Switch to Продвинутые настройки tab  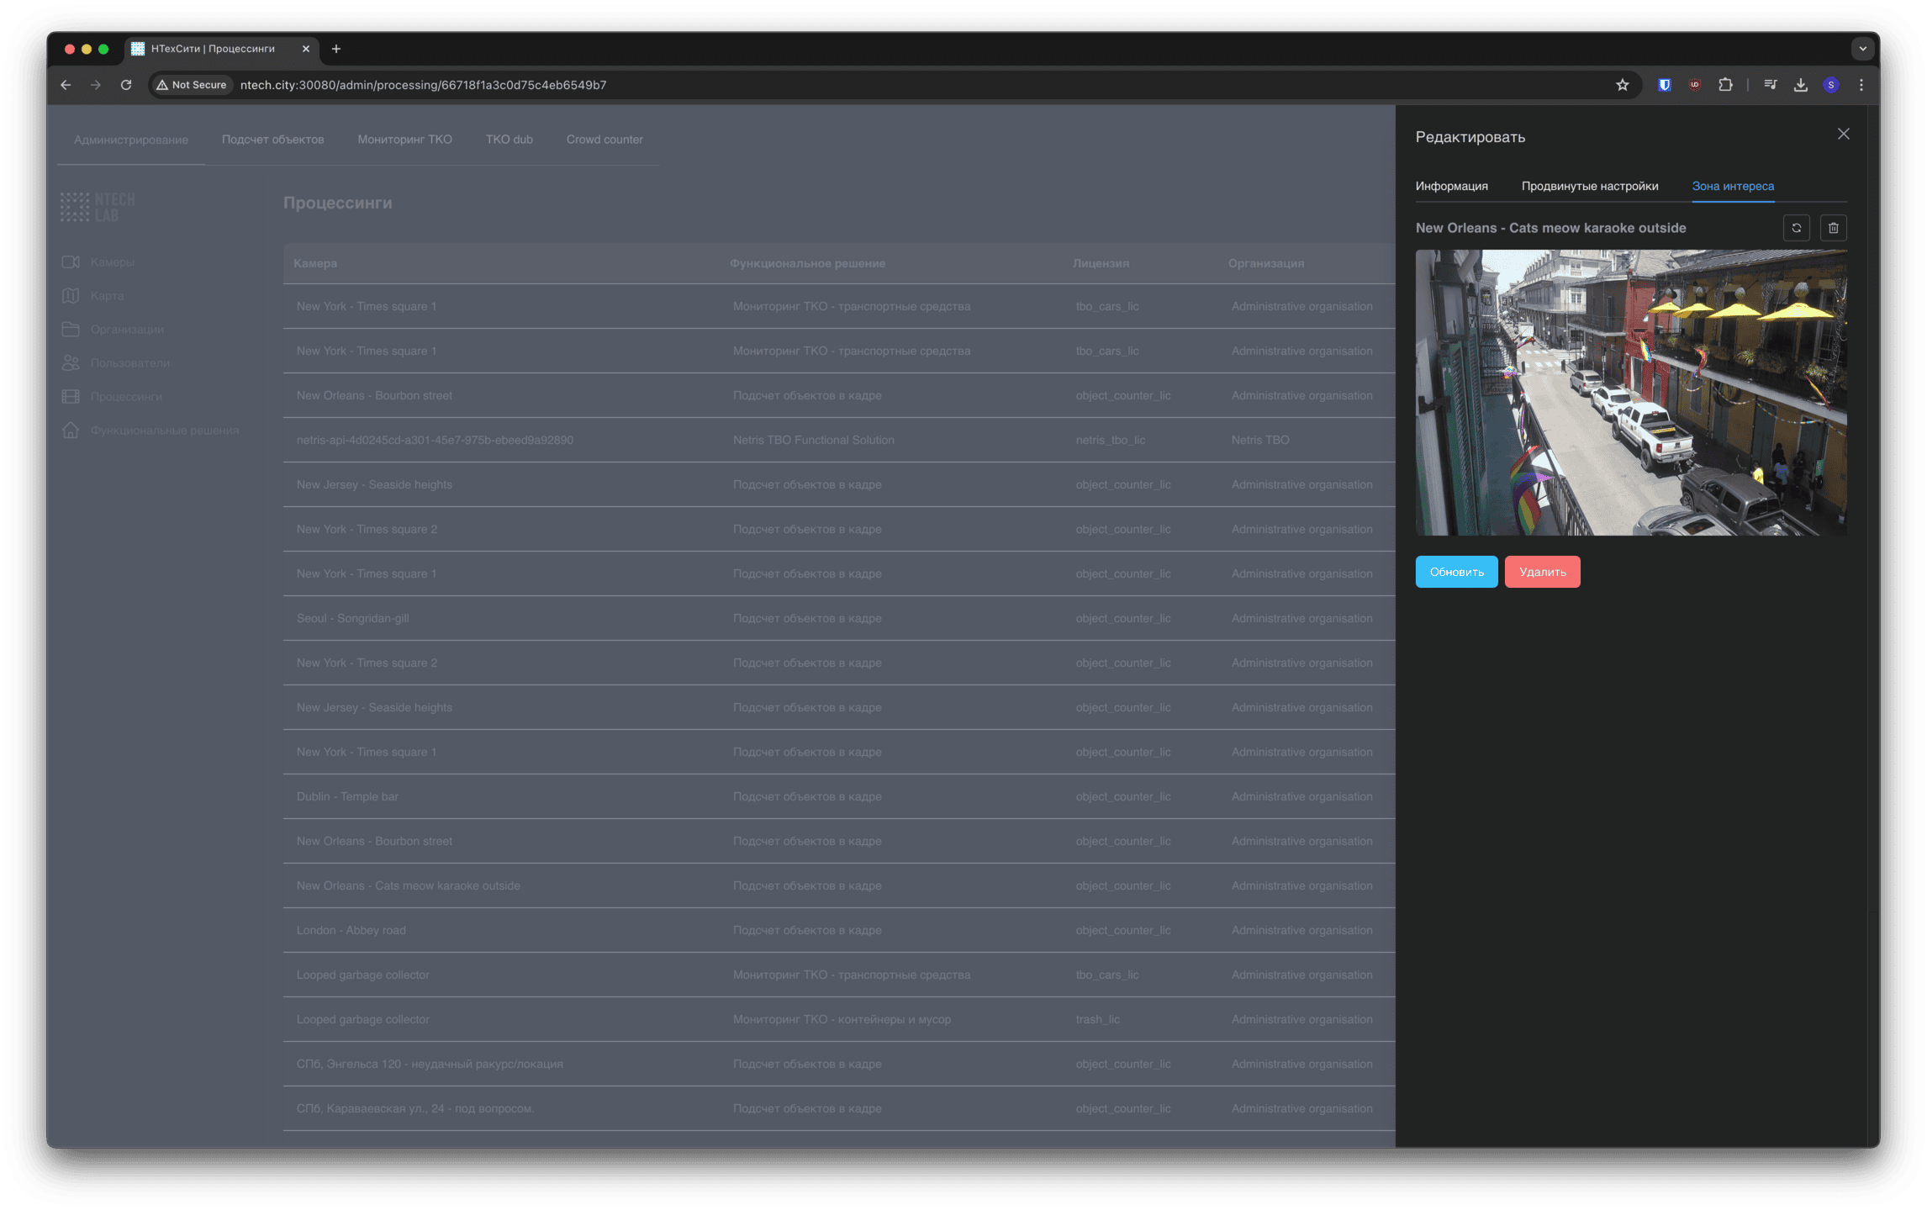1589,186
